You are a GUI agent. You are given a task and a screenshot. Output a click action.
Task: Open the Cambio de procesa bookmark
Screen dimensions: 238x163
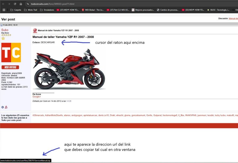click(168, 10)
